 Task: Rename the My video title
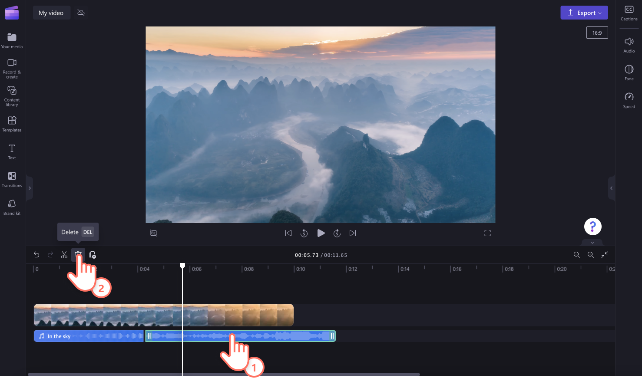pos(51,13)
